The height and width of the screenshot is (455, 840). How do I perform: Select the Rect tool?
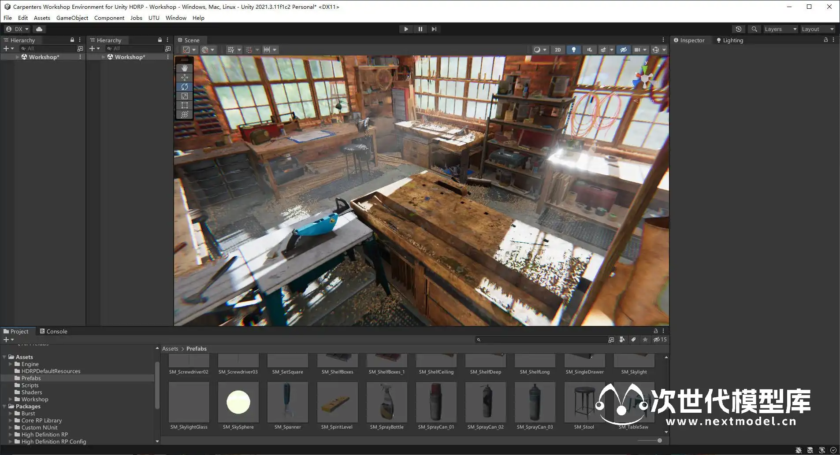click(184, 105)
